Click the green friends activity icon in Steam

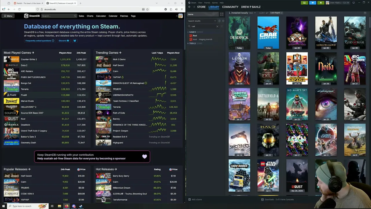[x=304, y=3]
